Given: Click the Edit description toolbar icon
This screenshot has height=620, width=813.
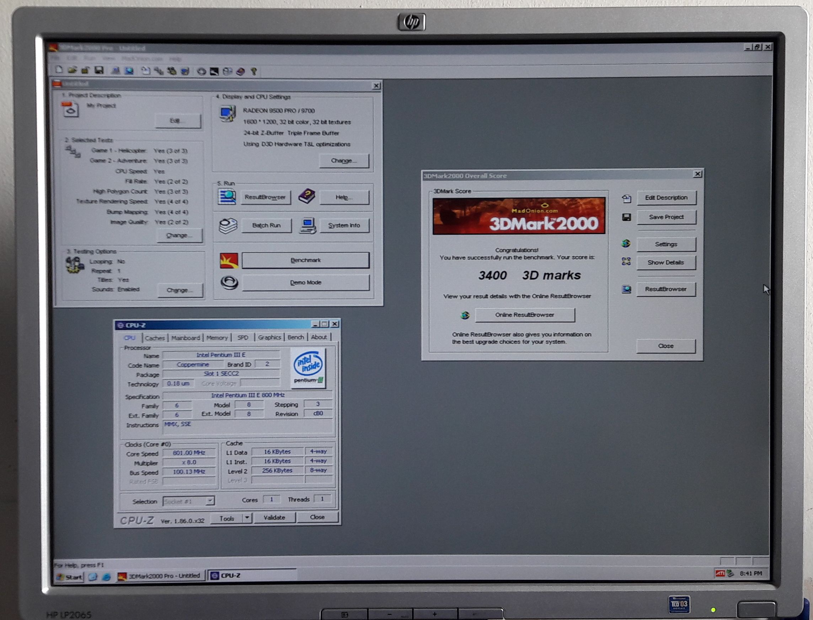Looking at the screenshot, I should click(x=146, y=71).
